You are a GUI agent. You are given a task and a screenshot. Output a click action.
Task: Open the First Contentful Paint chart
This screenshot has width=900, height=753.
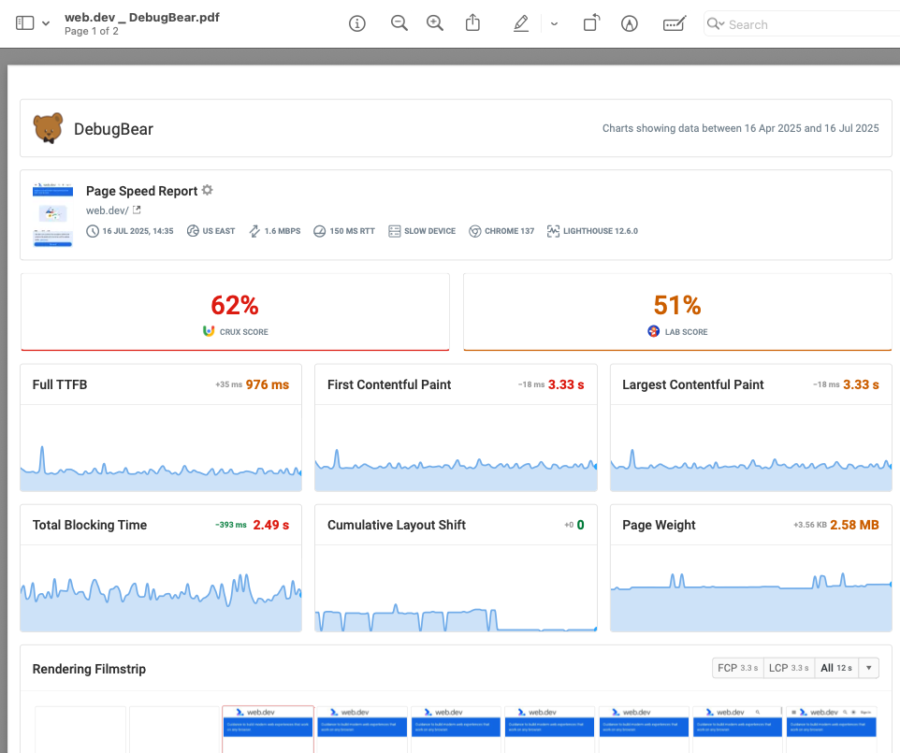[456, 427]
